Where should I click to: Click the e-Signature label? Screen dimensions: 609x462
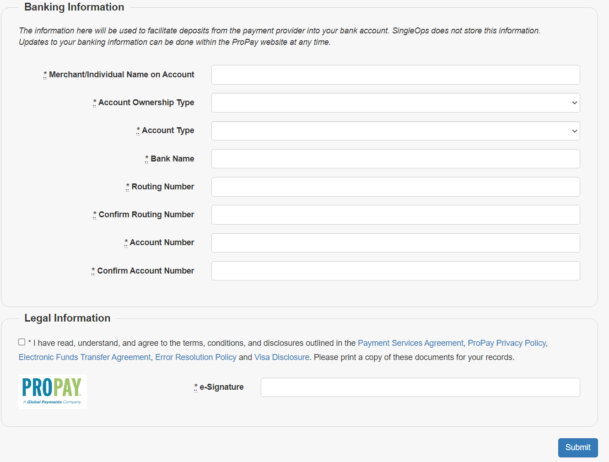219,387
